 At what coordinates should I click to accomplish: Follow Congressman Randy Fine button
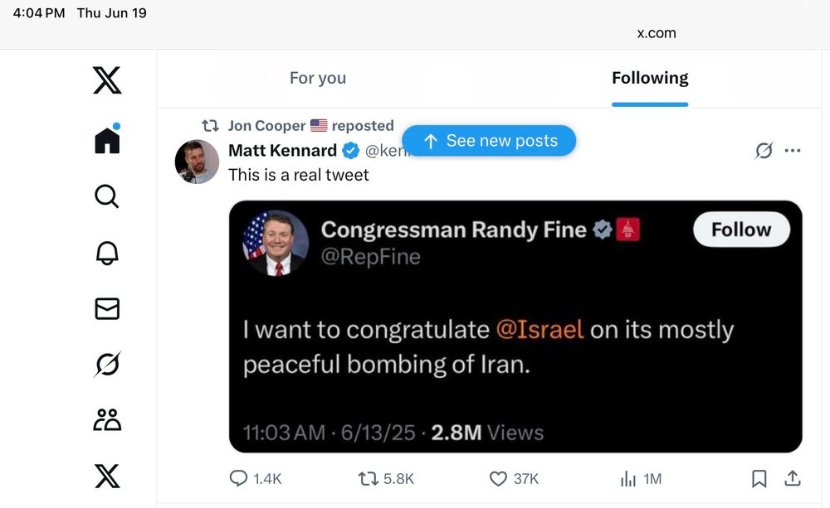740,230
